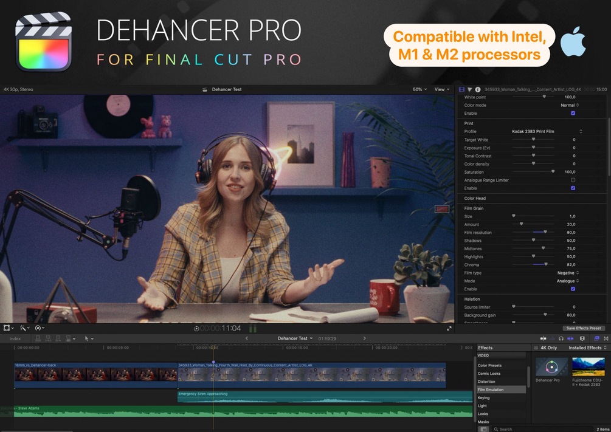Click the clapper icon next to Dehancer Test

[x=205, y=89]
